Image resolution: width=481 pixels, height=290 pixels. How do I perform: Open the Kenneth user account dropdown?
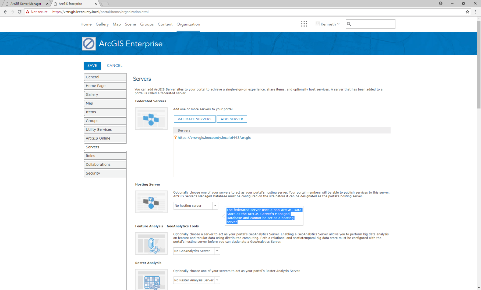[328, 24]
